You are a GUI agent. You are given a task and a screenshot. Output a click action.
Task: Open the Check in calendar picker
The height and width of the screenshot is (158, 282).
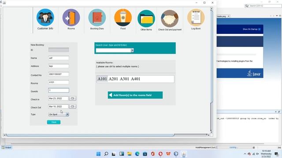72,98
